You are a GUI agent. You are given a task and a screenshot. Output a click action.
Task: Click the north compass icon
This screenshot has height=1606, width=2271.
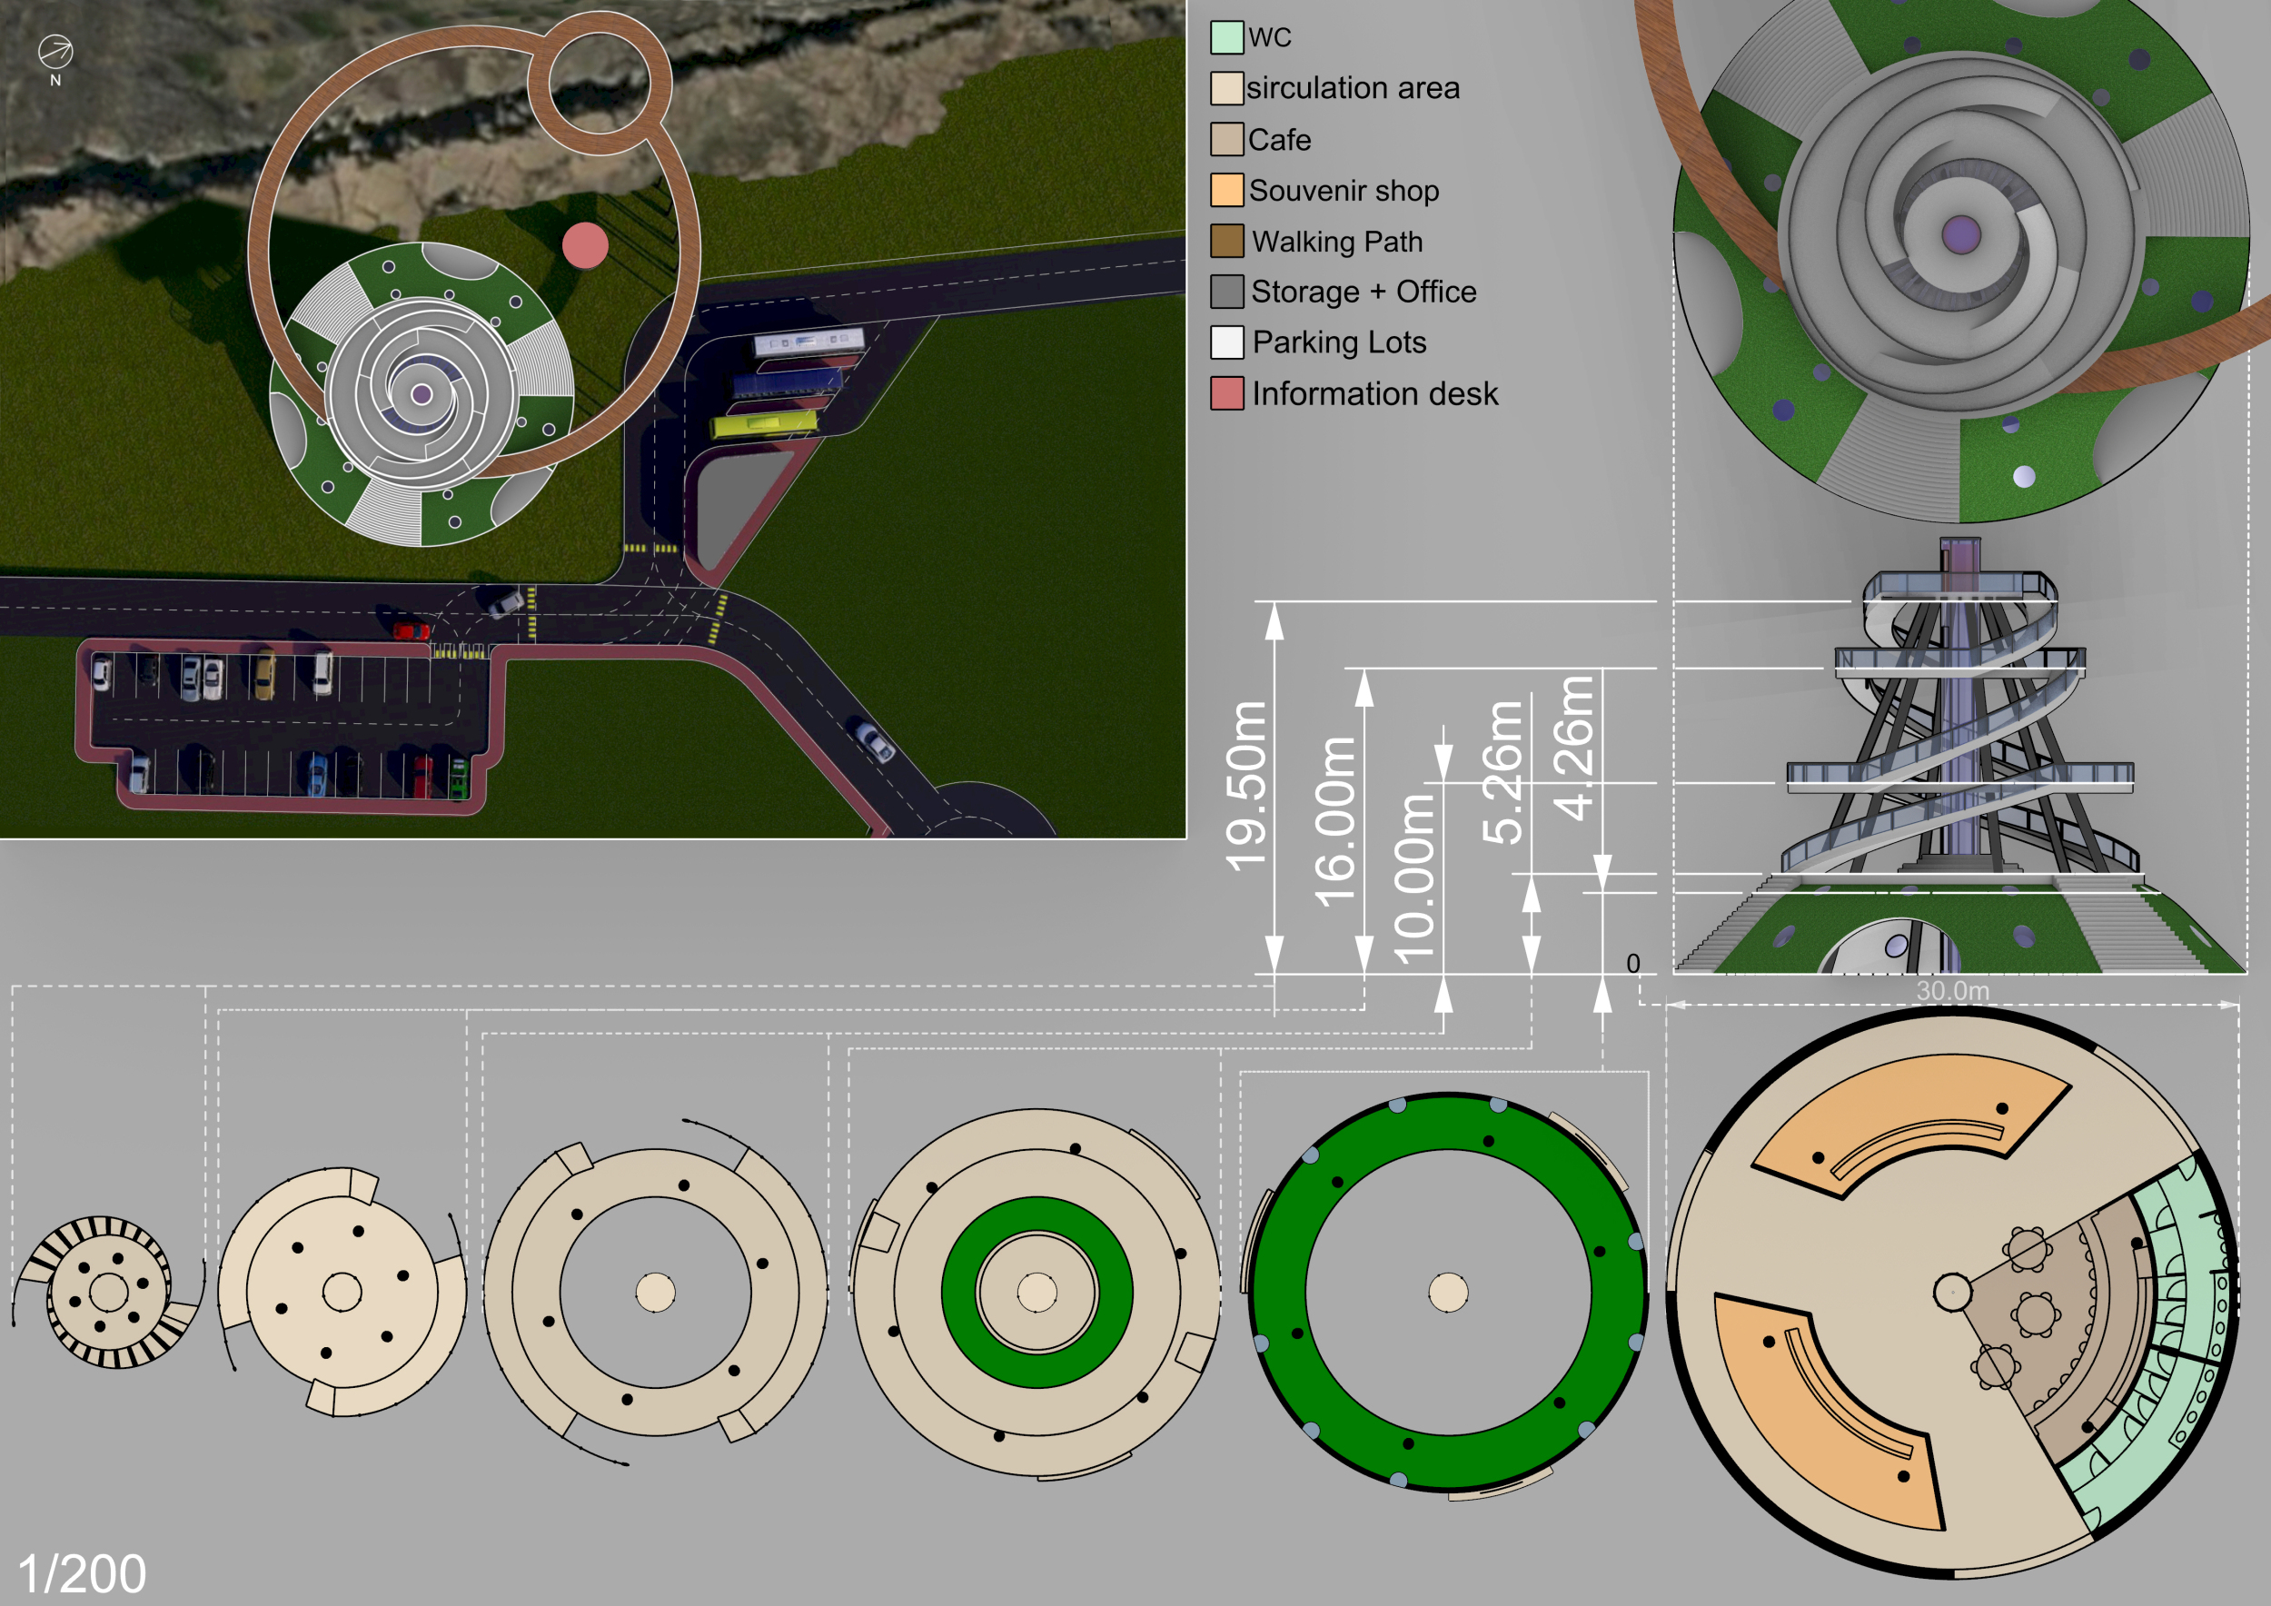tap(55, 52)
